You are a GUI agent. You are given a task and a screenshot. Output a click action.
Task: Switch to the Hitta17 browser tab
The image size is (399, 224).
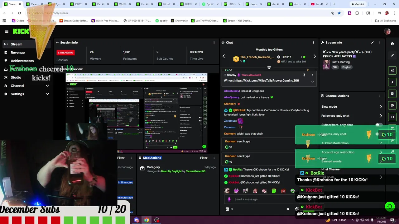click(166, 4)
